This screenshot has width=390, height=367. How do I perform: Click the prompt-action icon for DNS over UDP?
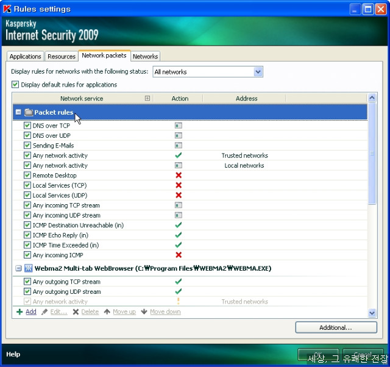tap(179, 135)
